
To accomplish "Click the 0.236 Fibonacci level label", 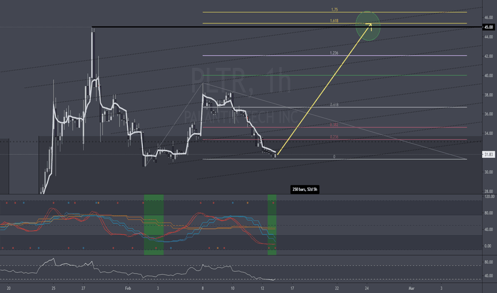I will (x=334, y=137).
